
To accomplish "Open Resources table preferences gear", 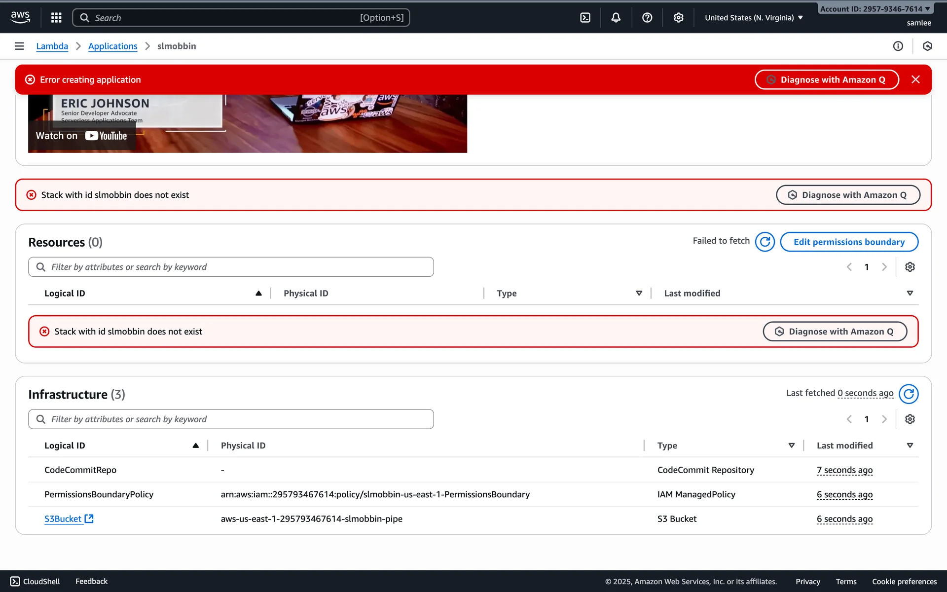I will pos(910,267).
